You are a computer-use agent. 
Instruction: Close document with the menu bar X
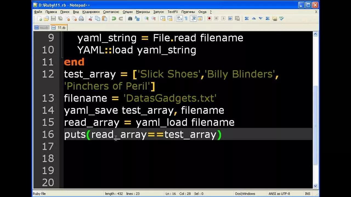316,12
